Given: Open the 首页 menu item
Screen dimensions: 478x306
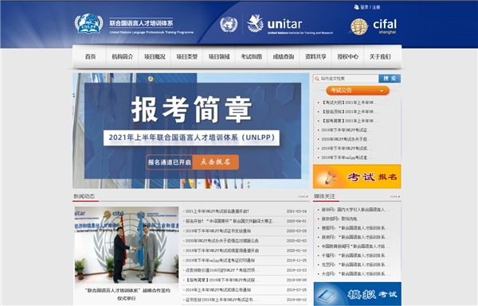Looking at the screenshot, I should click(x=90, y=56).
